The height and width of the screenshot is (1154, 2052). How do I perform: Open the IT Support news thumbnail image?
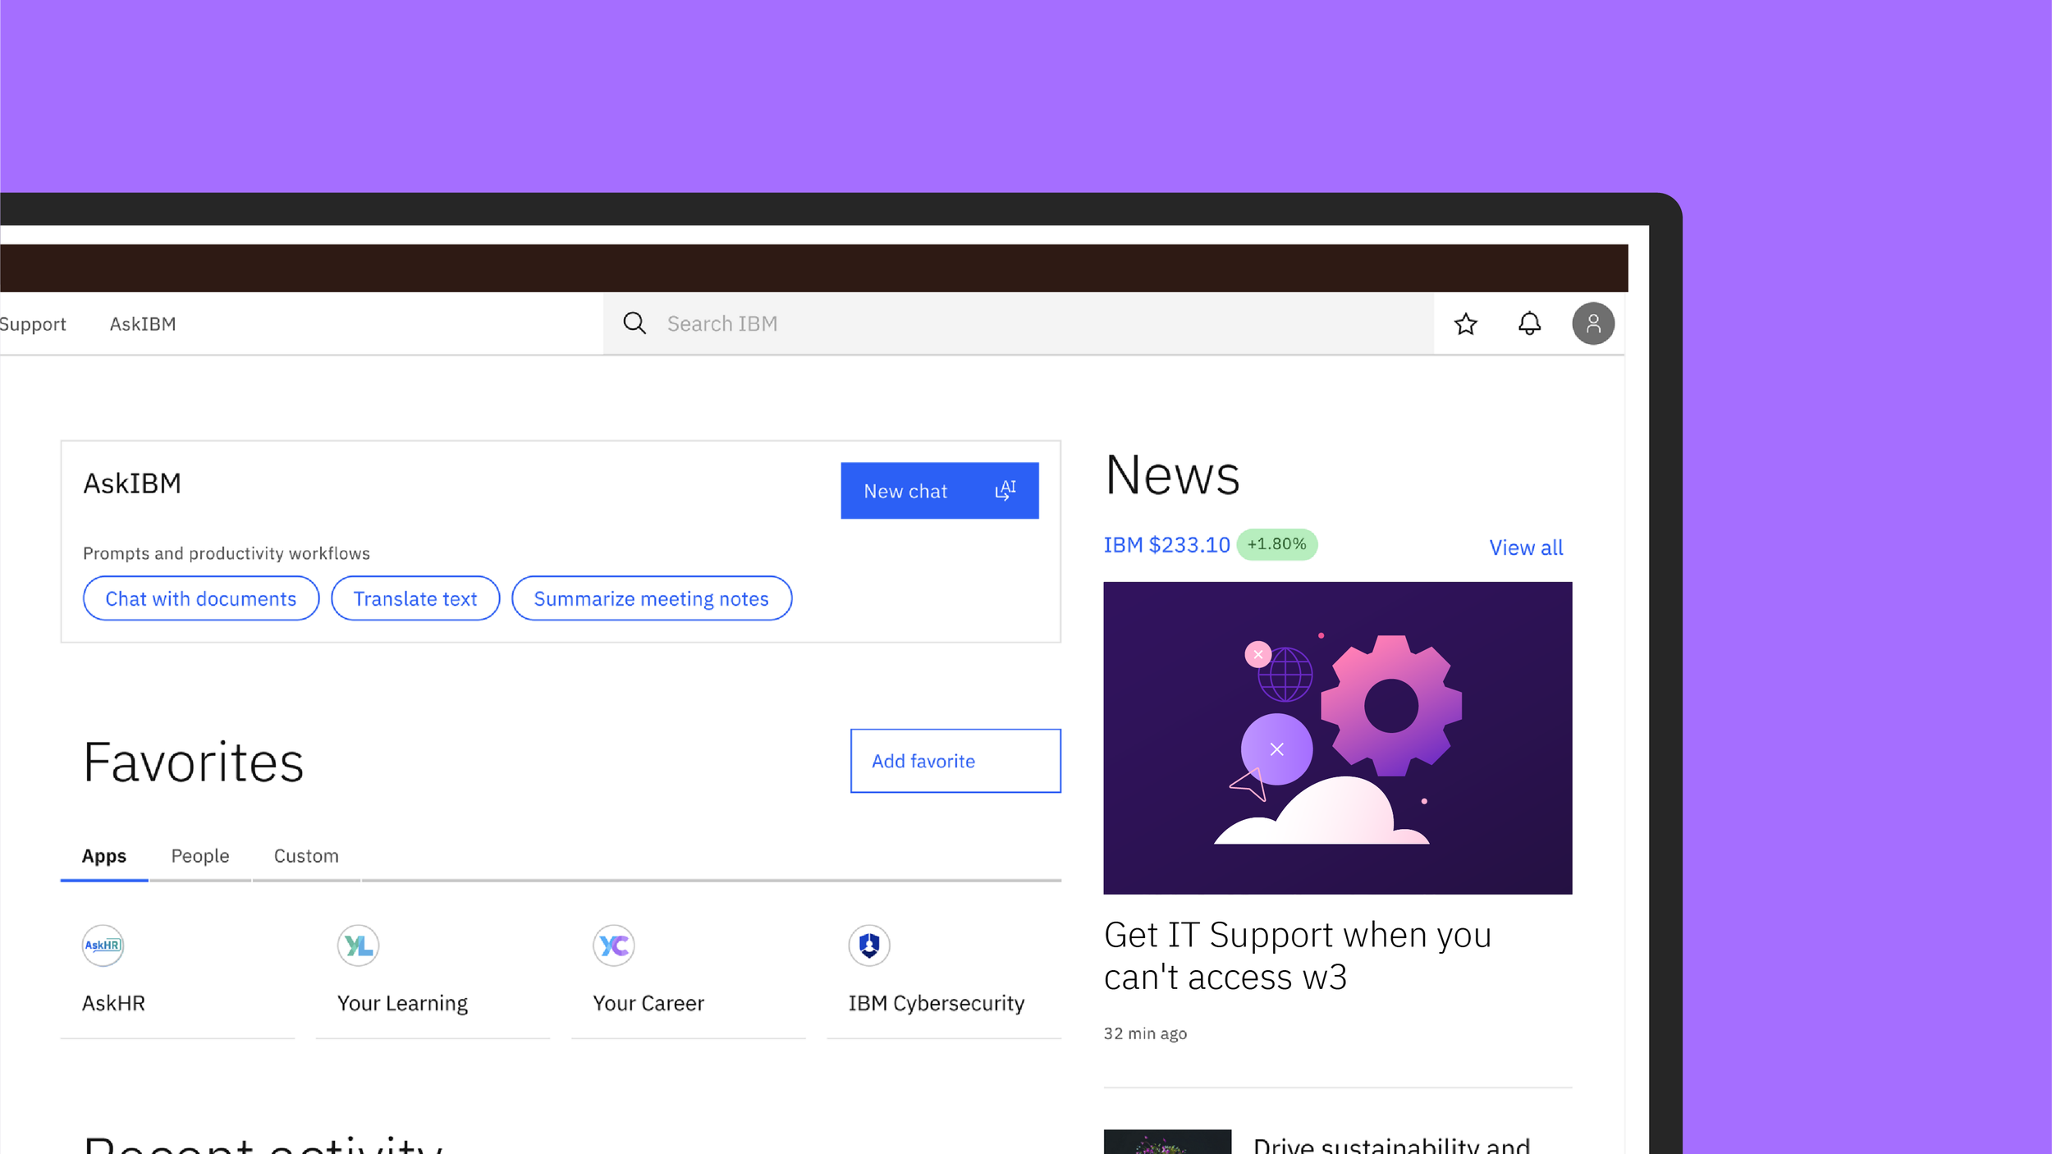tap(1337, 737)
